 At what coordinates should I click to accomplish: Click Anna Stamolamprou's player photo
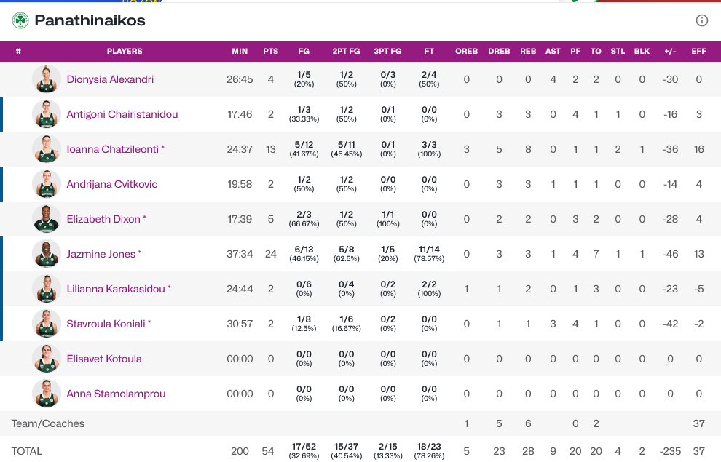47,394
